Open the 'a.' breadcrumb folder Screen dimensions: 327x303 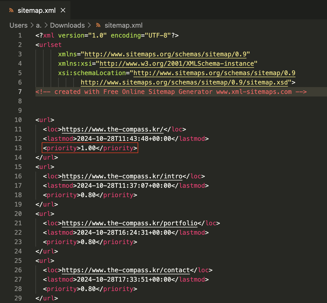(39, 25)
